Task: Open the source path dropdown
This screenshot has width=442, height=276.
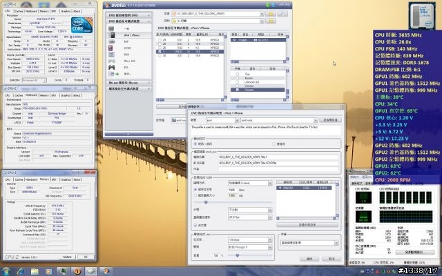Action: 262,14
